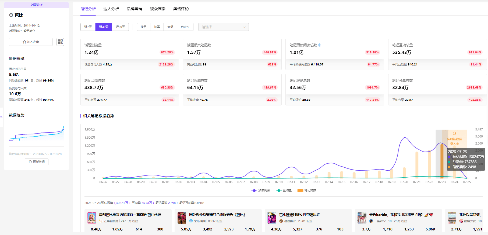
Task: Click the 这很男评 author name
Action: [290, 221]
